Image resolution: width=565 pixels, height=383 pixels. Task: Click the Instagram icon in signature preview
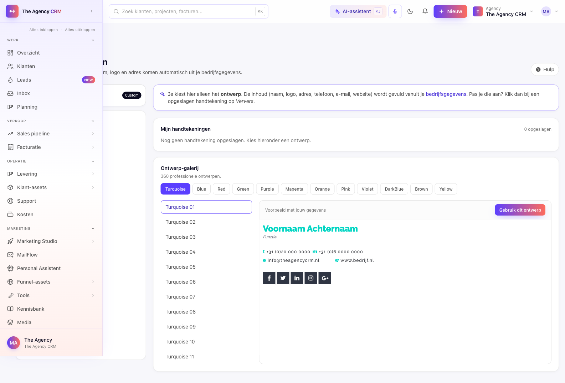pyautogui.click(x=311, y=278)
